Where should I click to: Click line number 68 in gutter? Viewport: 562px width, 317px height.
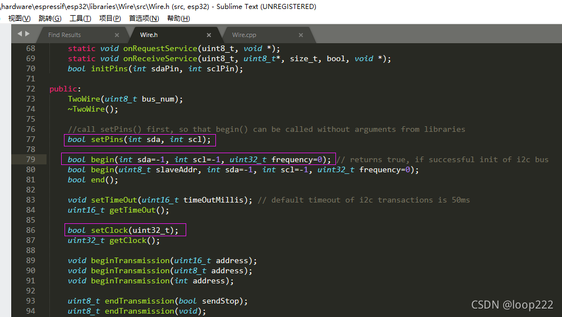click(x=31, y=48)
